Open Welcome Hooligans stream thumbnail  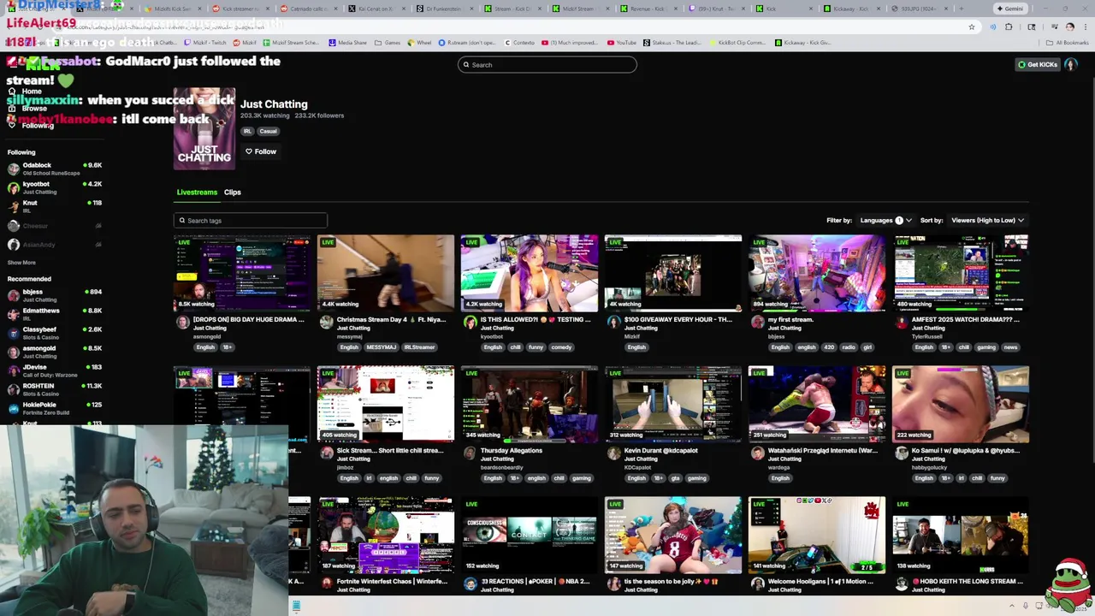[817, 536]
